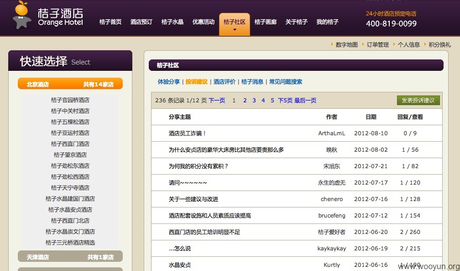
Task: Open post 为何我的积分没有累积？
Action: pyautogui.click(x=199, y=166)
